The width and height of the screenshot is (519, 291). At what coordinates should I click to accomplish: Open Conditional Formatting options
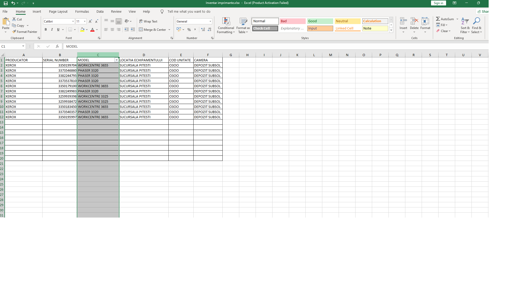click(x=226, y=25)
